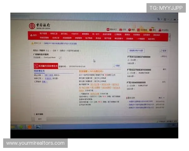The height and width of the screenshot is (151, 189).
Task: Click the first red square icon left of printer
Action: (108, 29)
